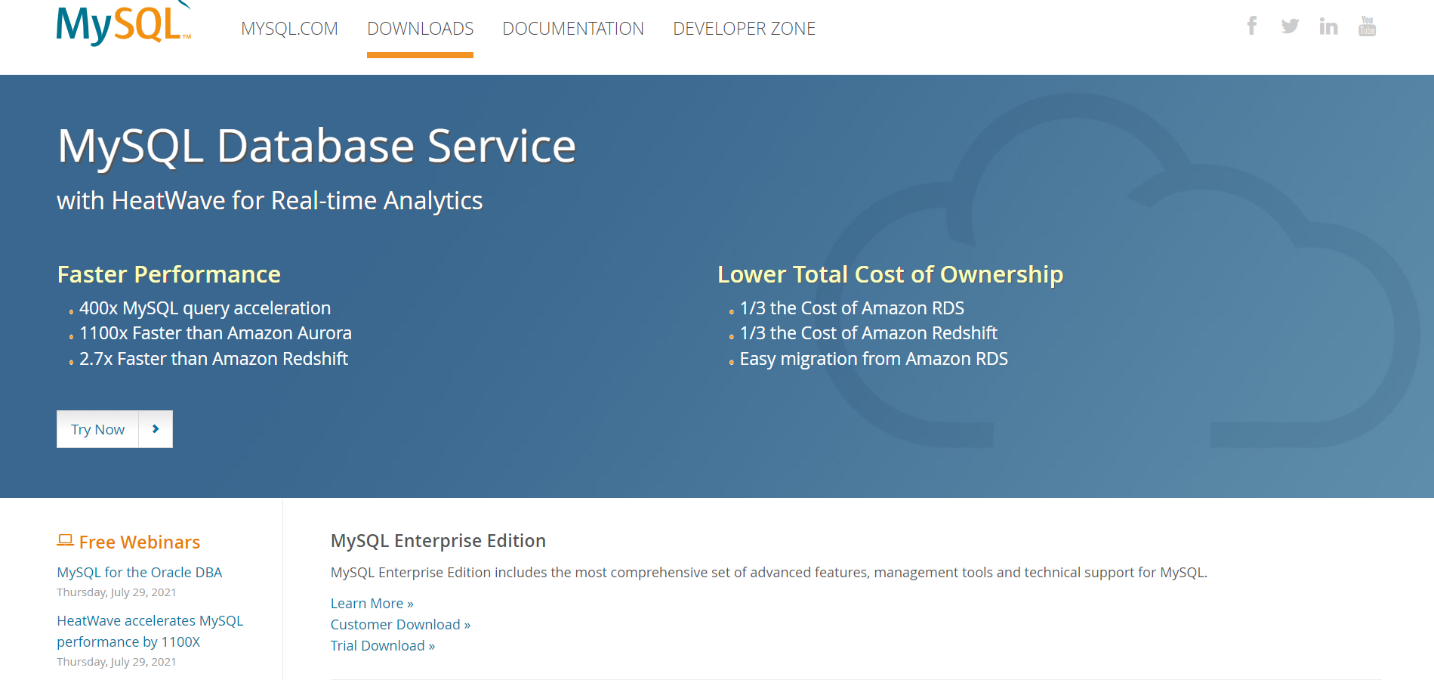Click '1100x Faster than Amazon Aurora' bullet

coord(215,333)
